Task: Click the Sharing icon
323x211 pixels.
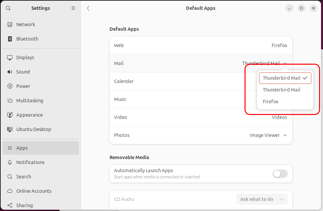Action: (x=10, y=205)
